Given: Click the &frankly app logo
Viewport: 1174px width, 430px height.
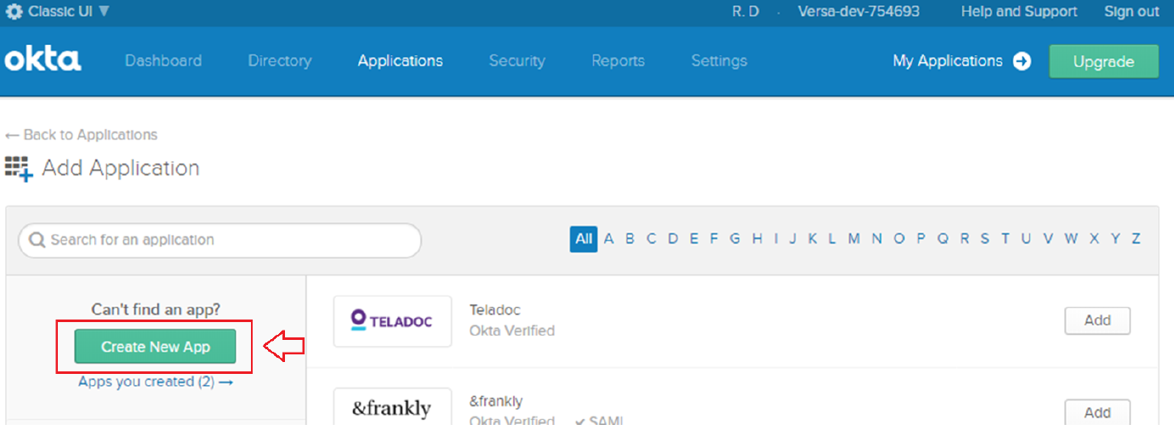Looking at the screenshot, I should [x=392, y=409].
